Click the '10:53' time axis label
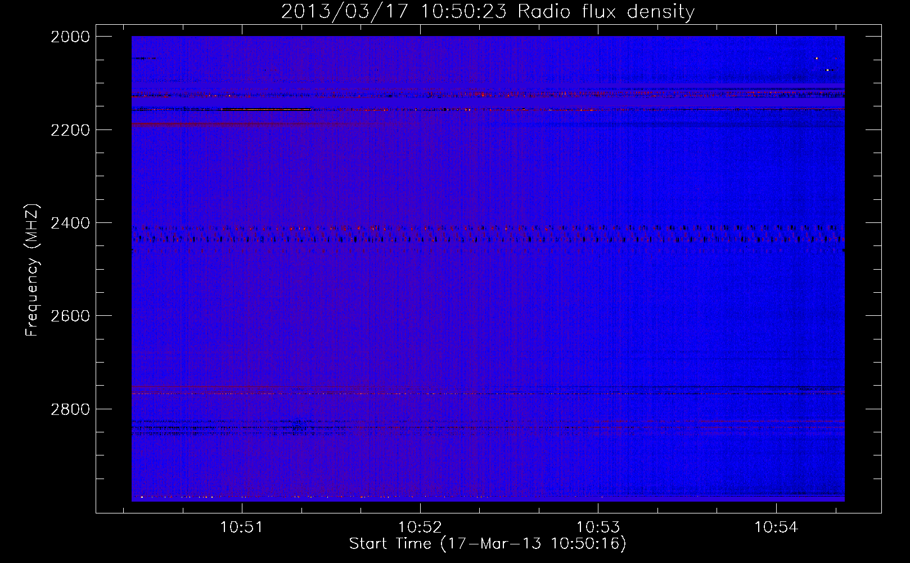This screenshot has height=563, width=910. (598, 528)
